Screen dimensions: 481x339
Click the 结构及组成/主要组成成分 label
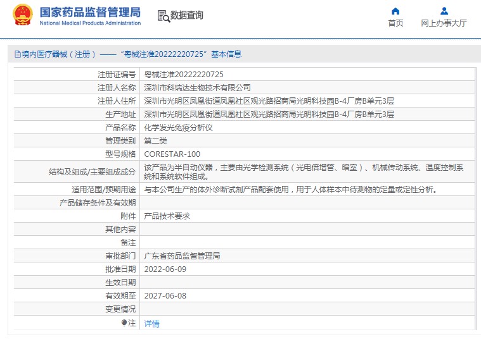click(92, 172)
